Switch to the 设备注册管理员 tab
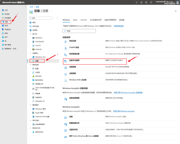Image resolution: width=180 pixels, height=144 pixels. coord(110,20)
